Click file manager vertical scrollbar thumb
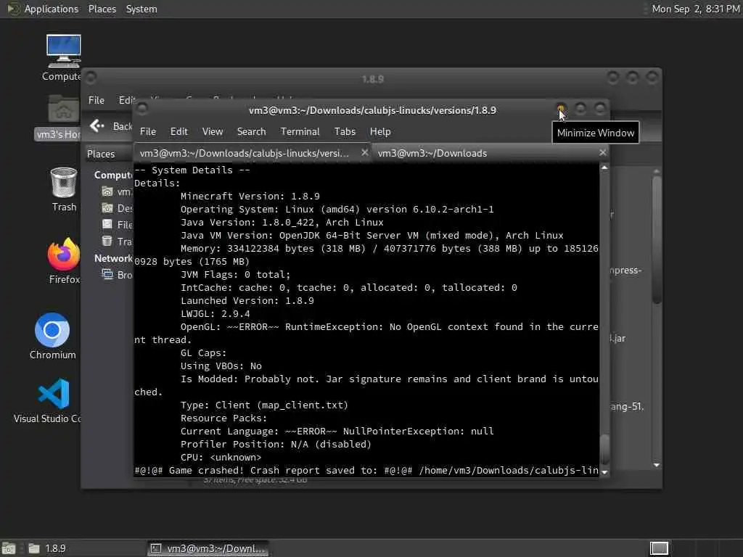 [656, 239]
